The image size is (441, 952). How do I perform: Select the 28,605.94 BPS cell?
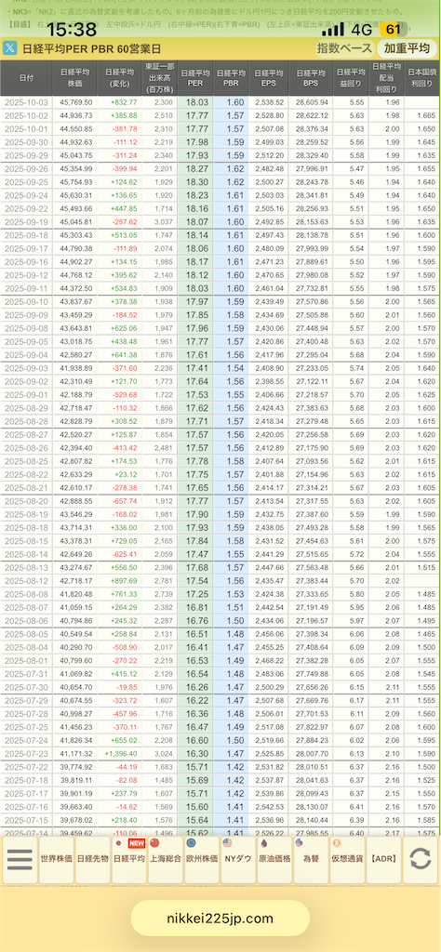[x=310, y=102]
